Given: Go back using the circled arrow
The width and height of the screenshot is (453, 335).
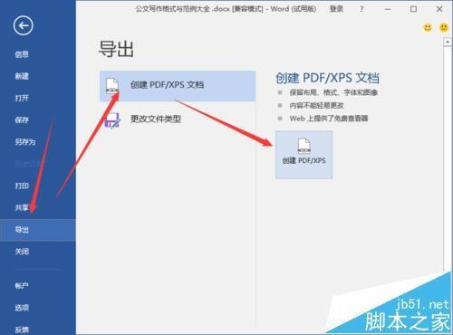Looking at the screenshot, I should pos(23,25).
